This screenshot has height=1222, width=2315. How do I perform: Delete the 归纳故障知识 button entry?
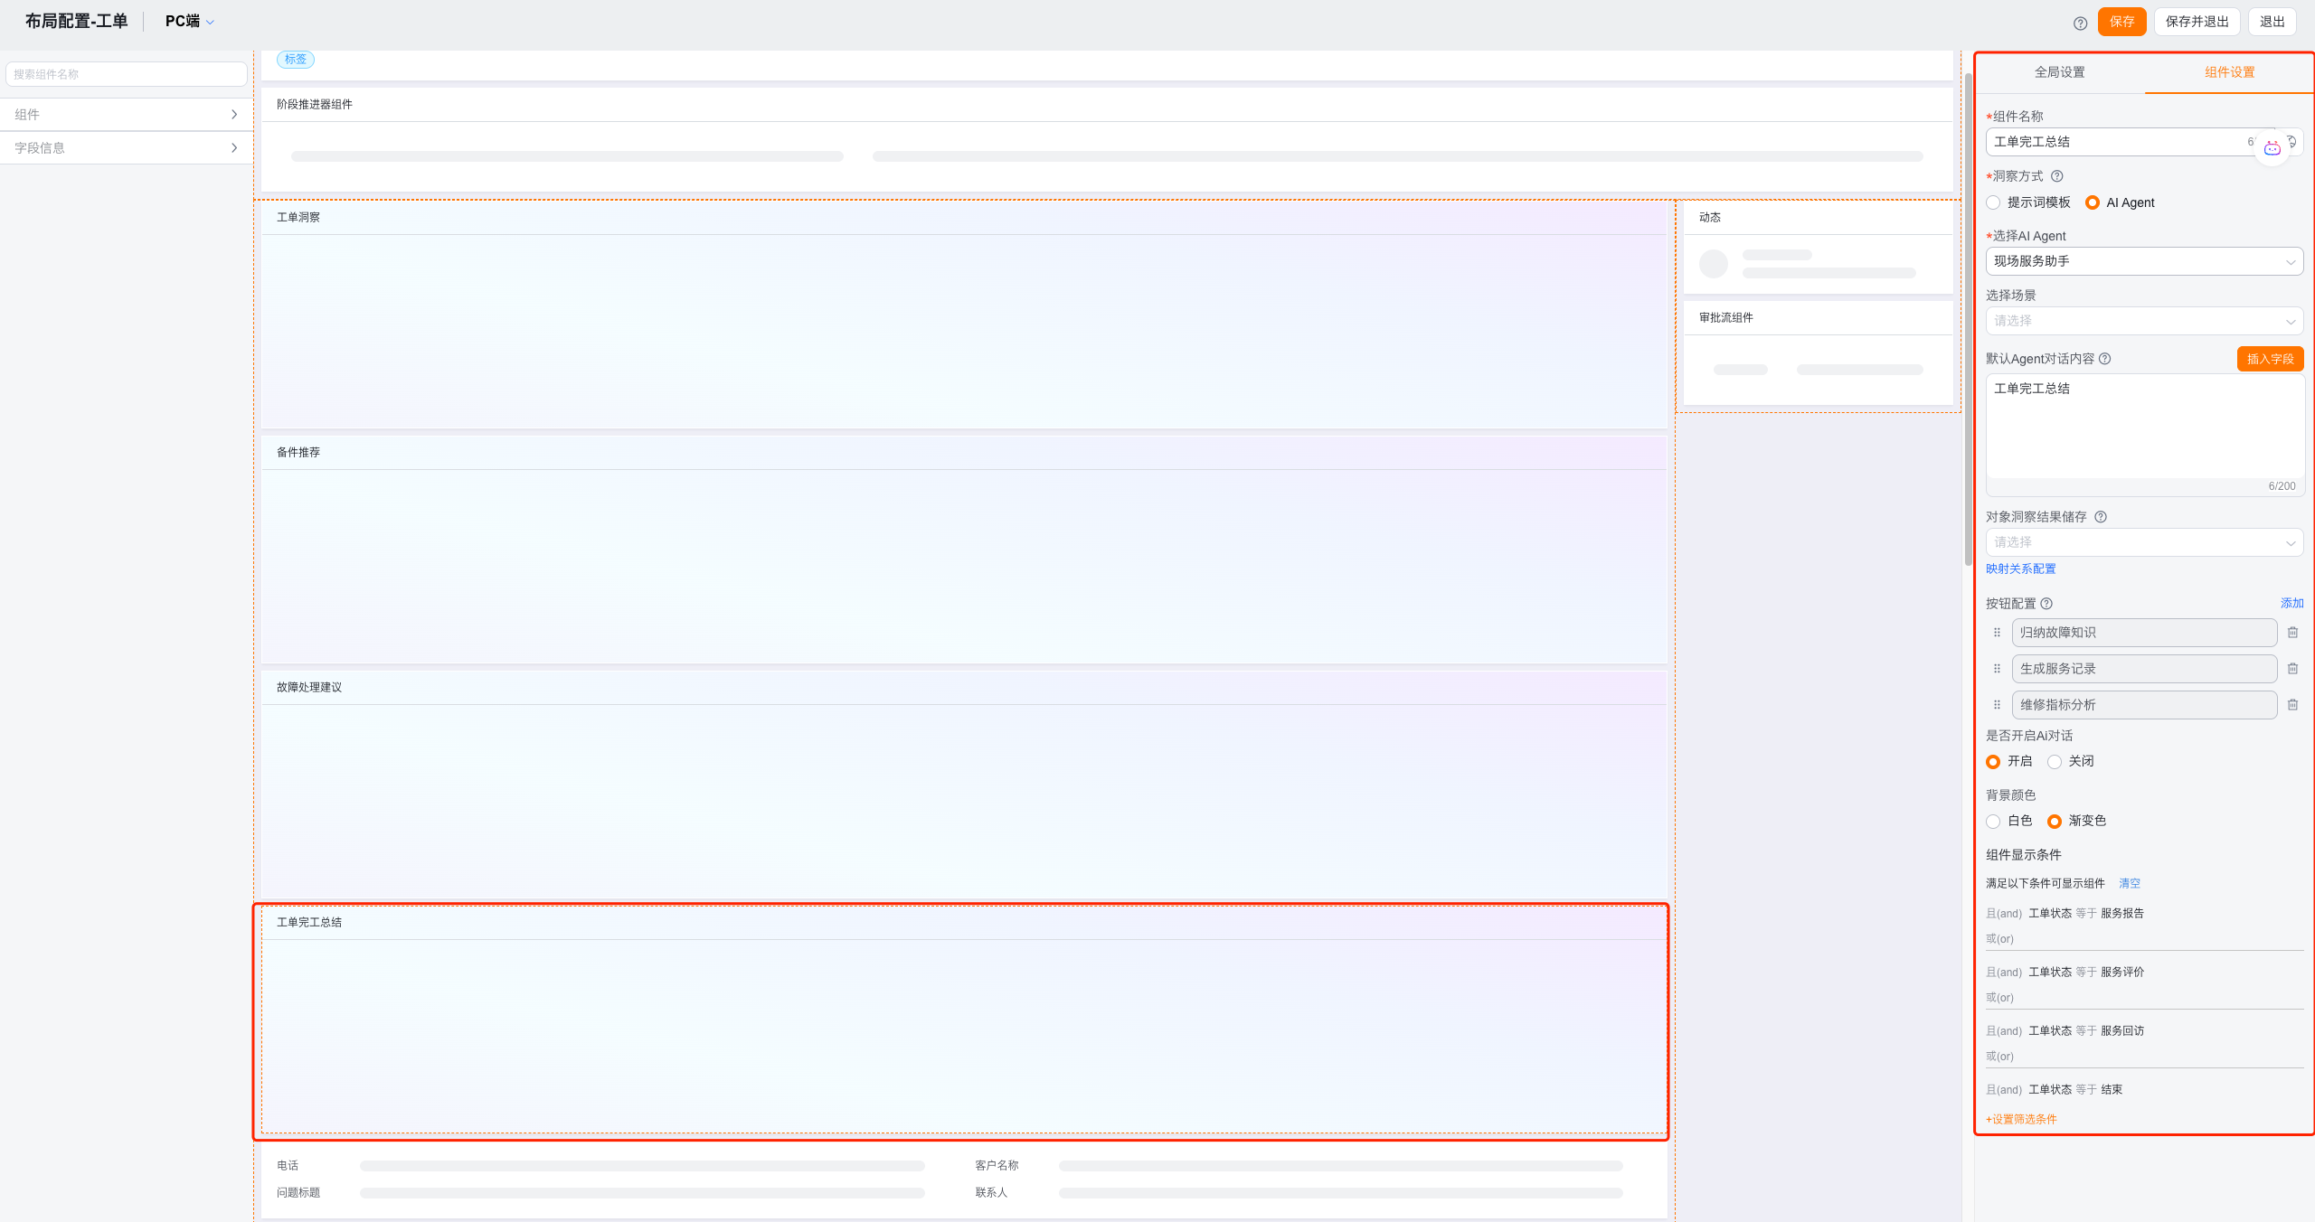[2292, 633]
